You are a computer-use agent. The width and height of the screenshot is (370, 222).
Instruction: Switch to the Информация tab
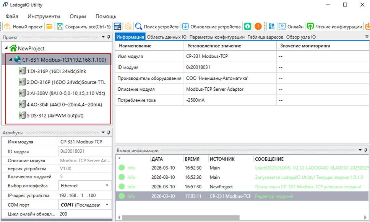pos(130,37)
